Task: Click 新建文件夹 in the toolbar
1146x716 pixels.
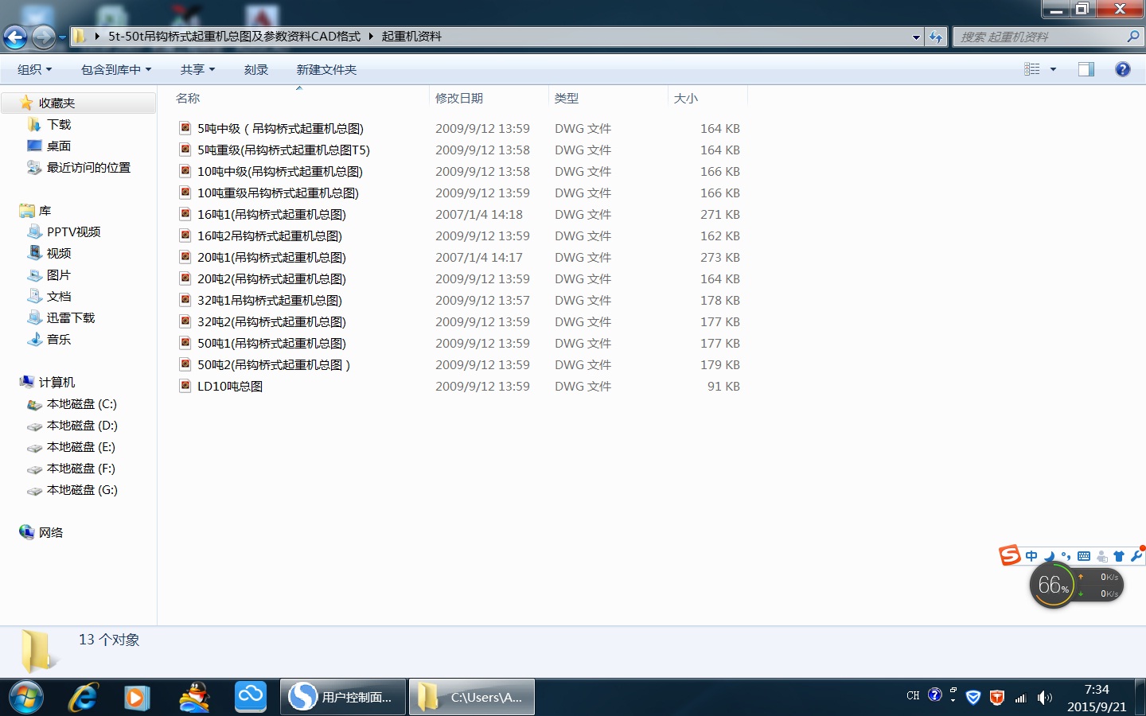Action: click(326, 69)
